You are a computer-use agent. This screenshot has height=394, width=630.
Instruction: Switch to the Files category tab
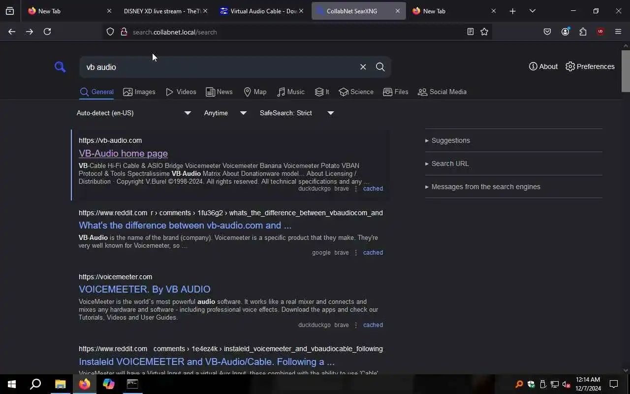[x=396, y=92]
